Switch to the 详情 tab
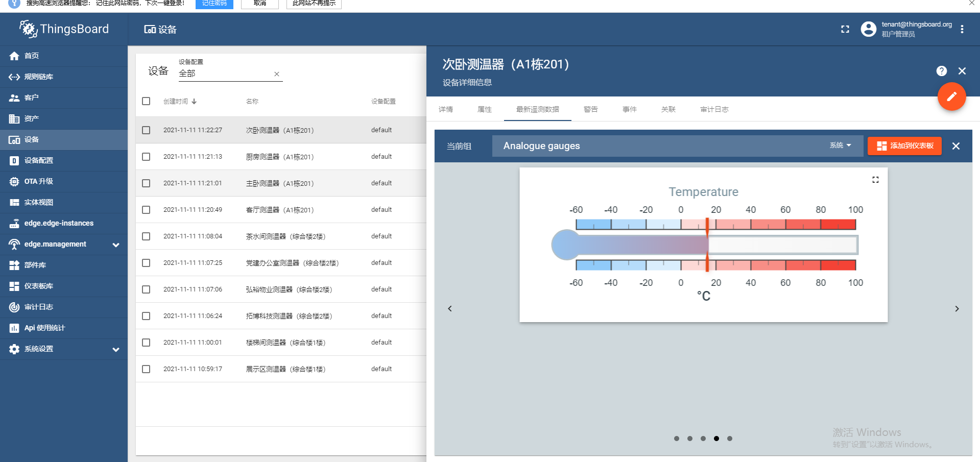 (446, 109)
